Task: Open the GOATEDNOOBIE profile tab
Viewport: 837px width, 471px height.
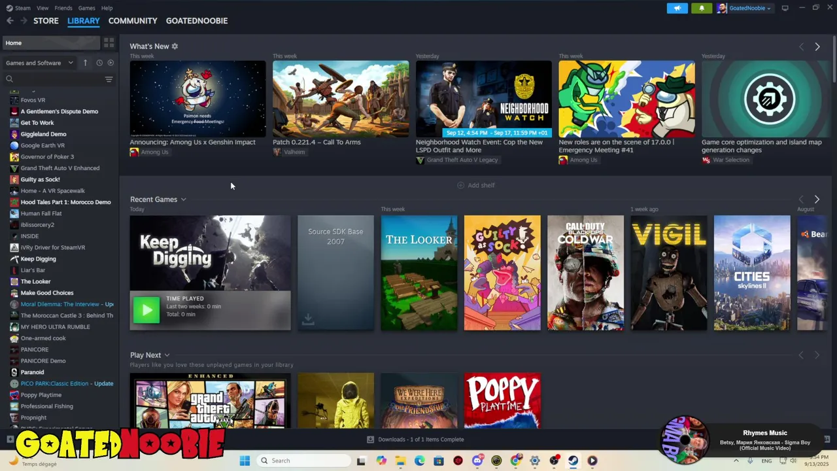Action: click(x=197, y=21)
